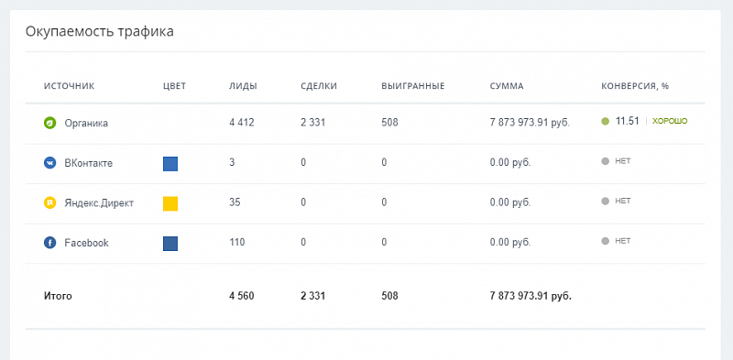Select the ВКонтакте source name

point(88,164)
